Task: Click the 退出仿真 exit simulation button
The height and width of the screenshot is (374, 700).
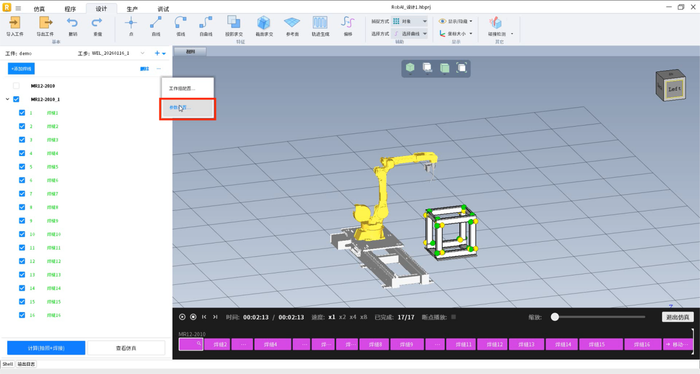Action: [677, 317]
